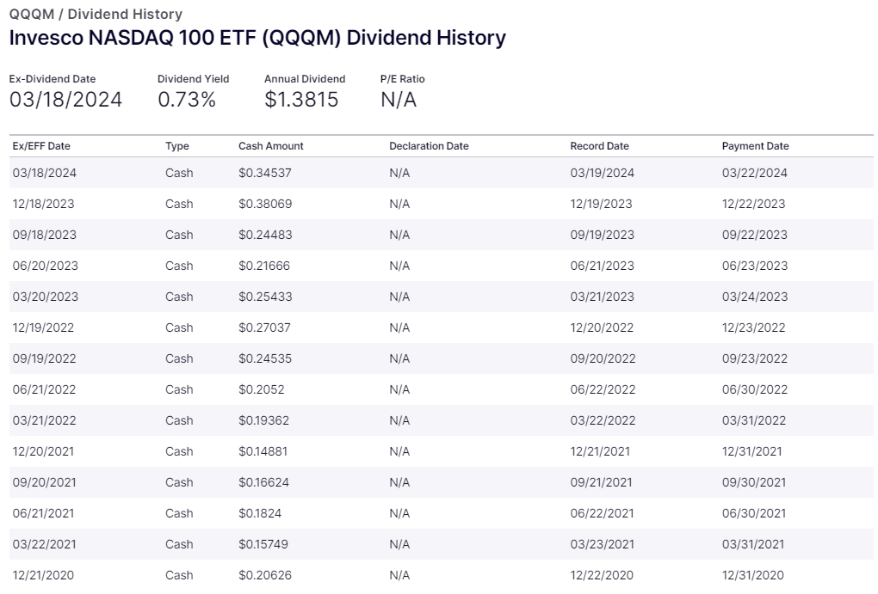Click the Declaration Date column header
The image size is (878, 594).
[429, 146]
